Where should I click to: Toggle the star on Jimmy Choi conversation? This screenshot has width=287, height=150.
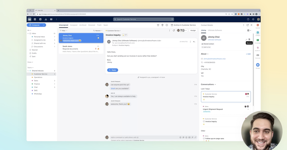coord(98,38)
